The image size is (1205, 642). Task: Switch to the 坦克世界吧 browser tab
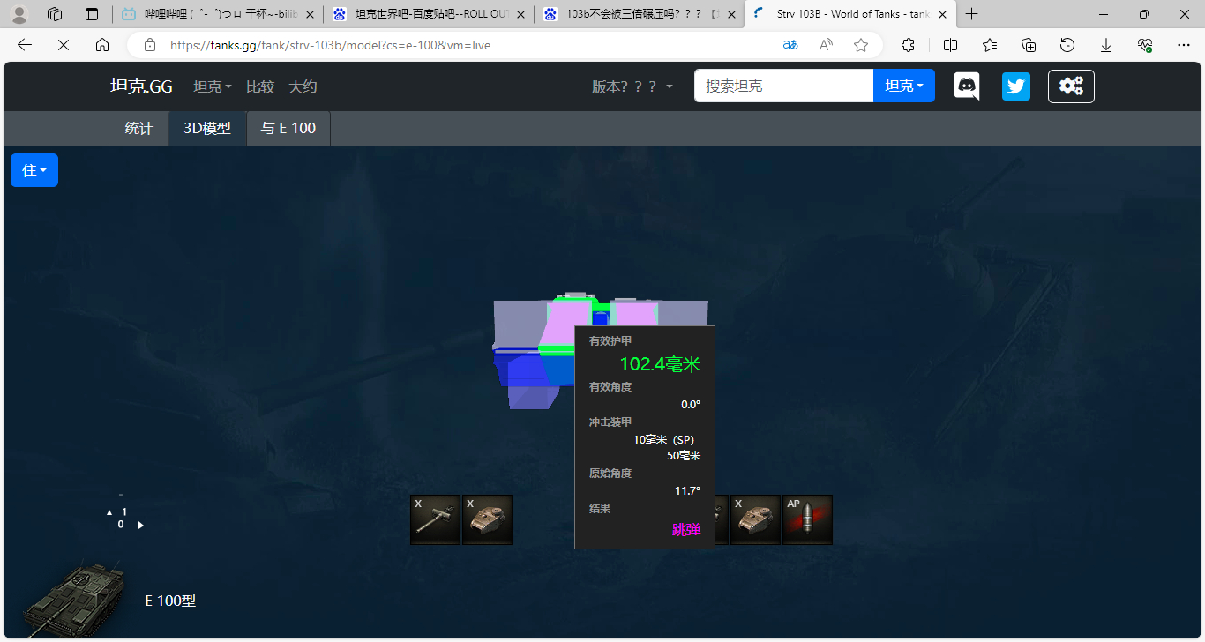429,14
